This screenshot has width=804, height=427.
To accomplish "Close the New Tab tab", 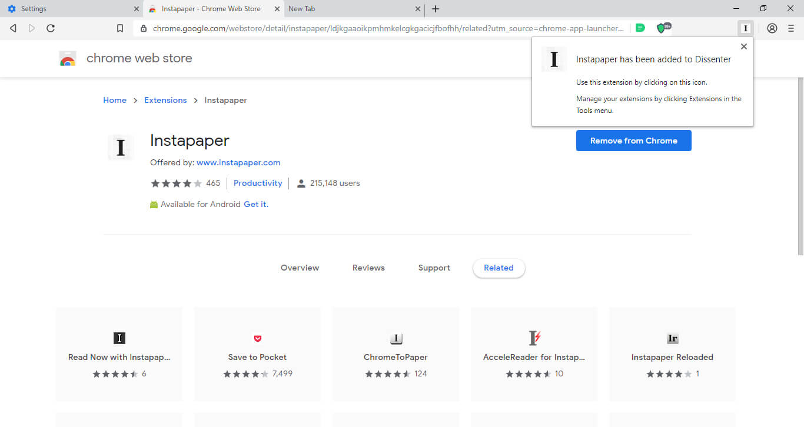I will click(418, 9).
